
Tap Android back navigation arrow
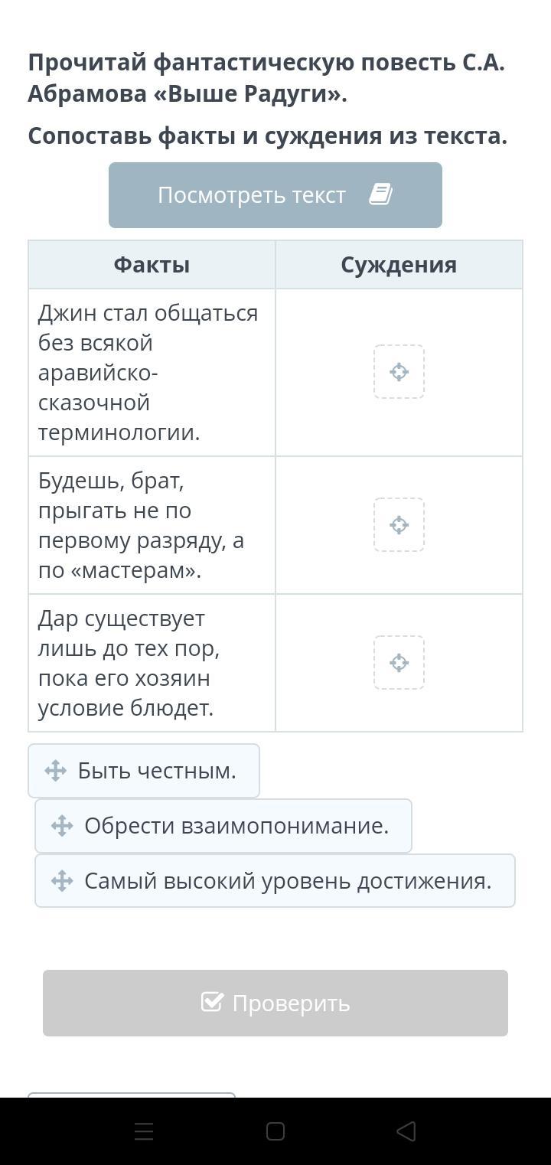[406, 1131]
